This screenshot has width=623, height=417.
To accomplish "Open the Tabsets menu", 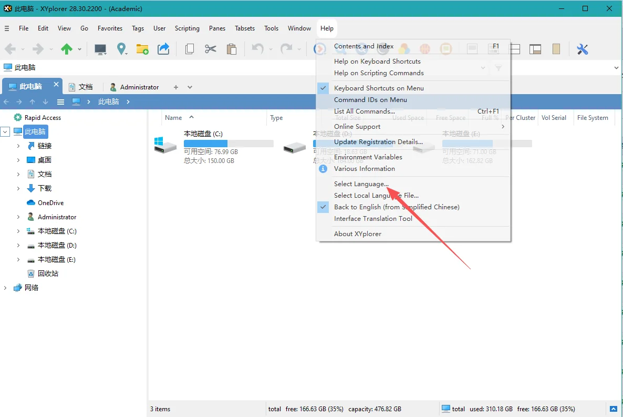I will [x=245, y=28].
